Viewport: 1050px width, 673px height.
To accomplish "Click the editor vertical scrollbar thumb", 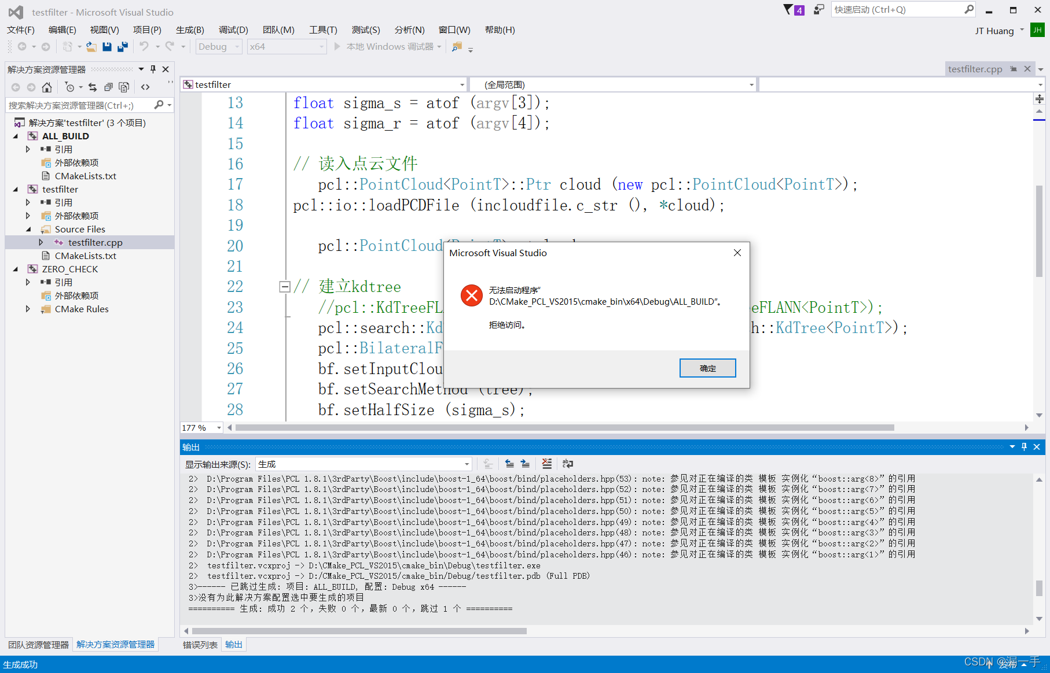I will point(1040,231).
